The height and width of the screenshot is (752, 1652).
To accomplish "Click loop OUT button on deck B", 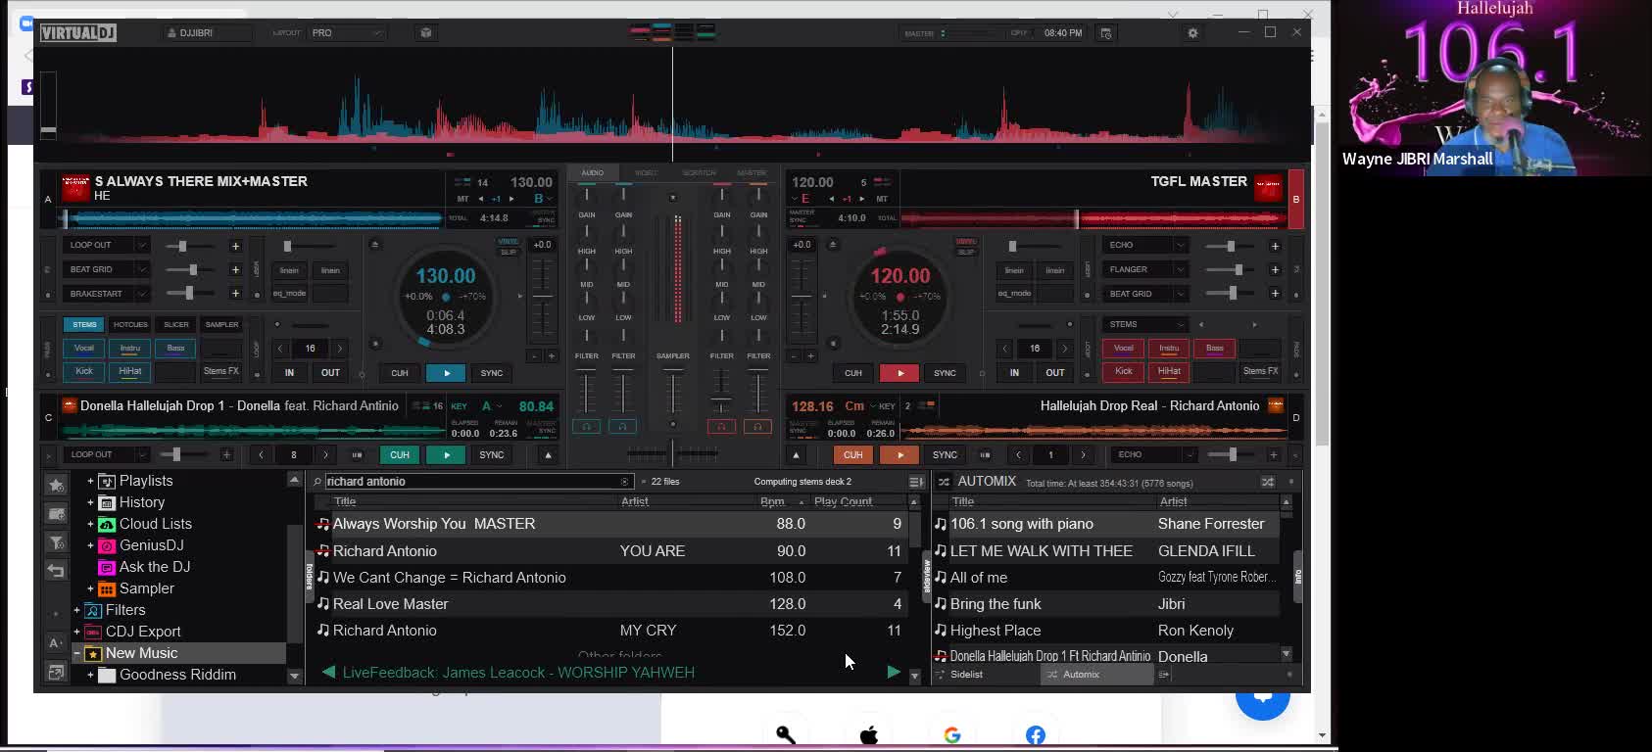I will tap(1054, 373).
